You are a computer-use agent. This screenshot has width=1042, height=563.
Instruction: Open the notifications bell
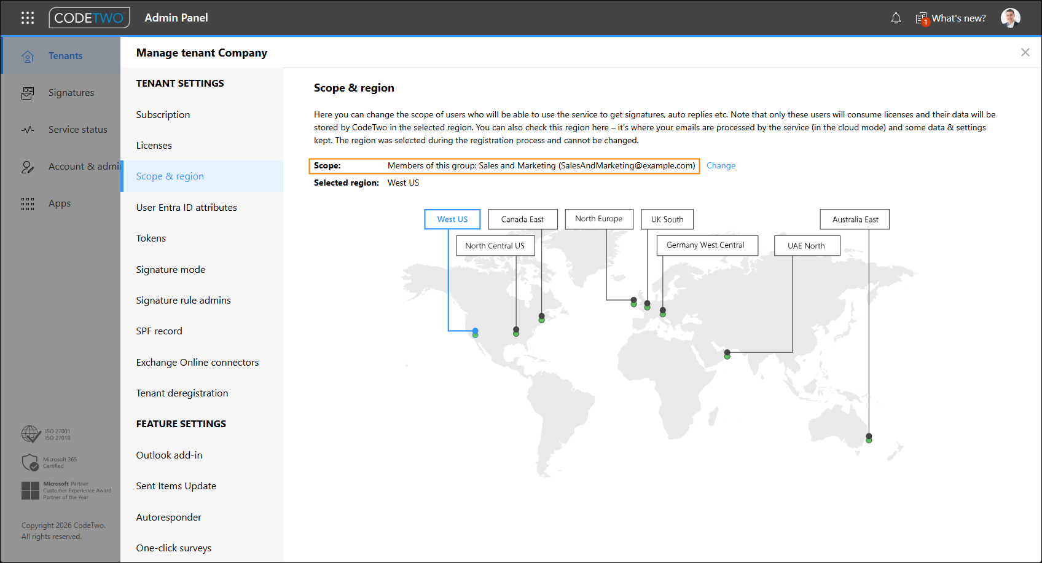click(x=896, y=18)
